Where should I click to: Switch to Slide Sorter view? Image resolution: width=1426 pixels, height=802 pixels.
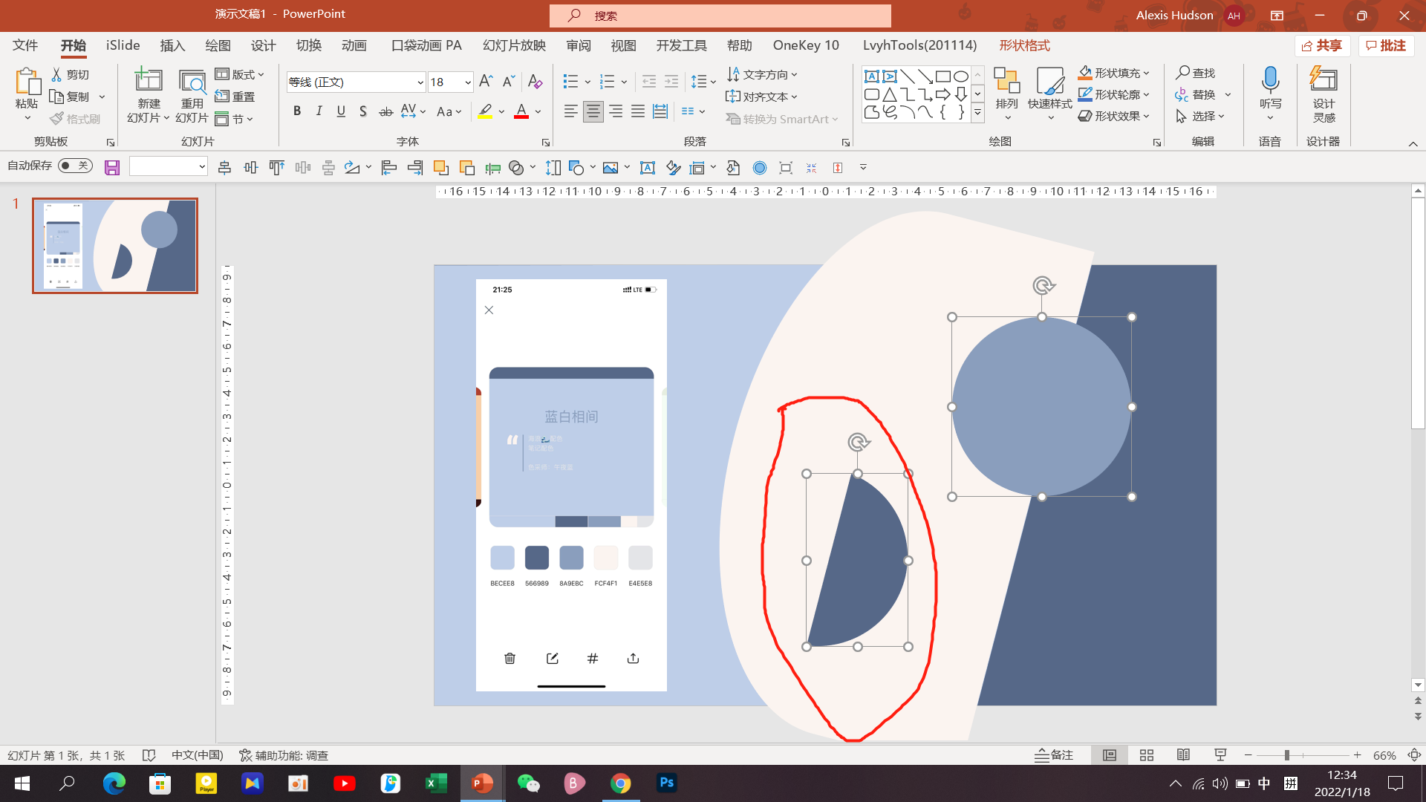point(1146,755)
